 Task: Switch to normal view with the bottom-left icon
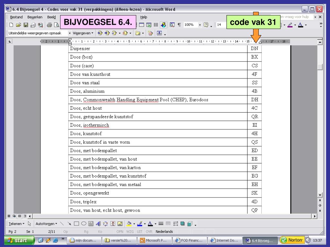[9, 216]
